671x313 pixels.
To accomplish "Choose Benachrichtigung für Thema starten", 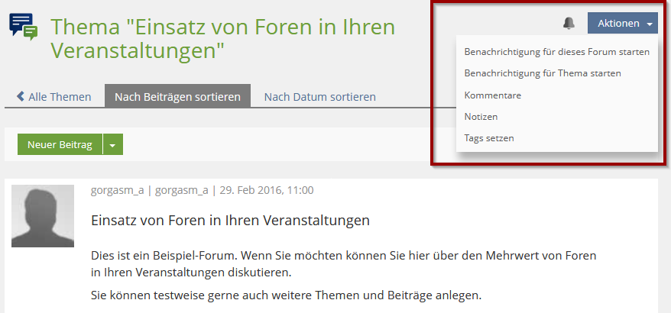I will [542, 73].
